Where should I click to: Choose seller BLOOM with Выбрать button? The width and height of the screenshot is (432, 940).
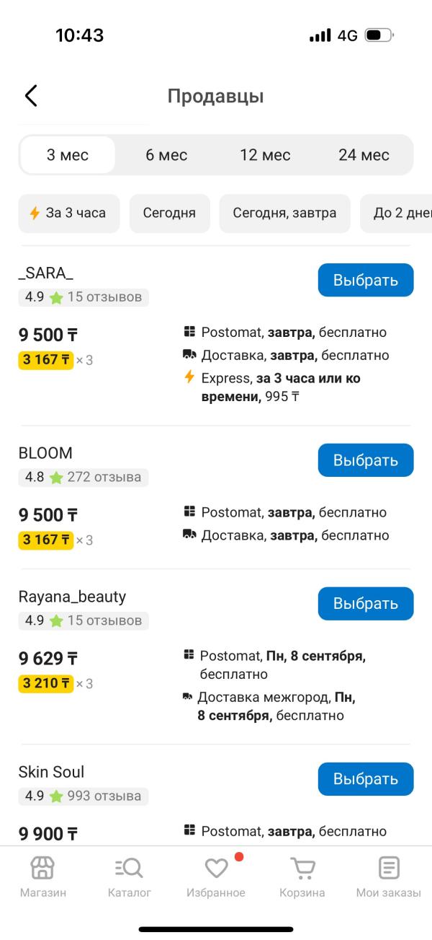366,460
